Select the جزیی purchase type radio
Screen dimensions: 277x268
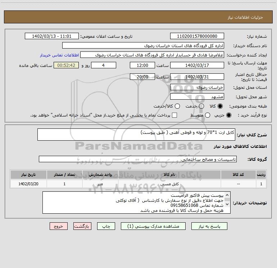[x=228, y=115]
